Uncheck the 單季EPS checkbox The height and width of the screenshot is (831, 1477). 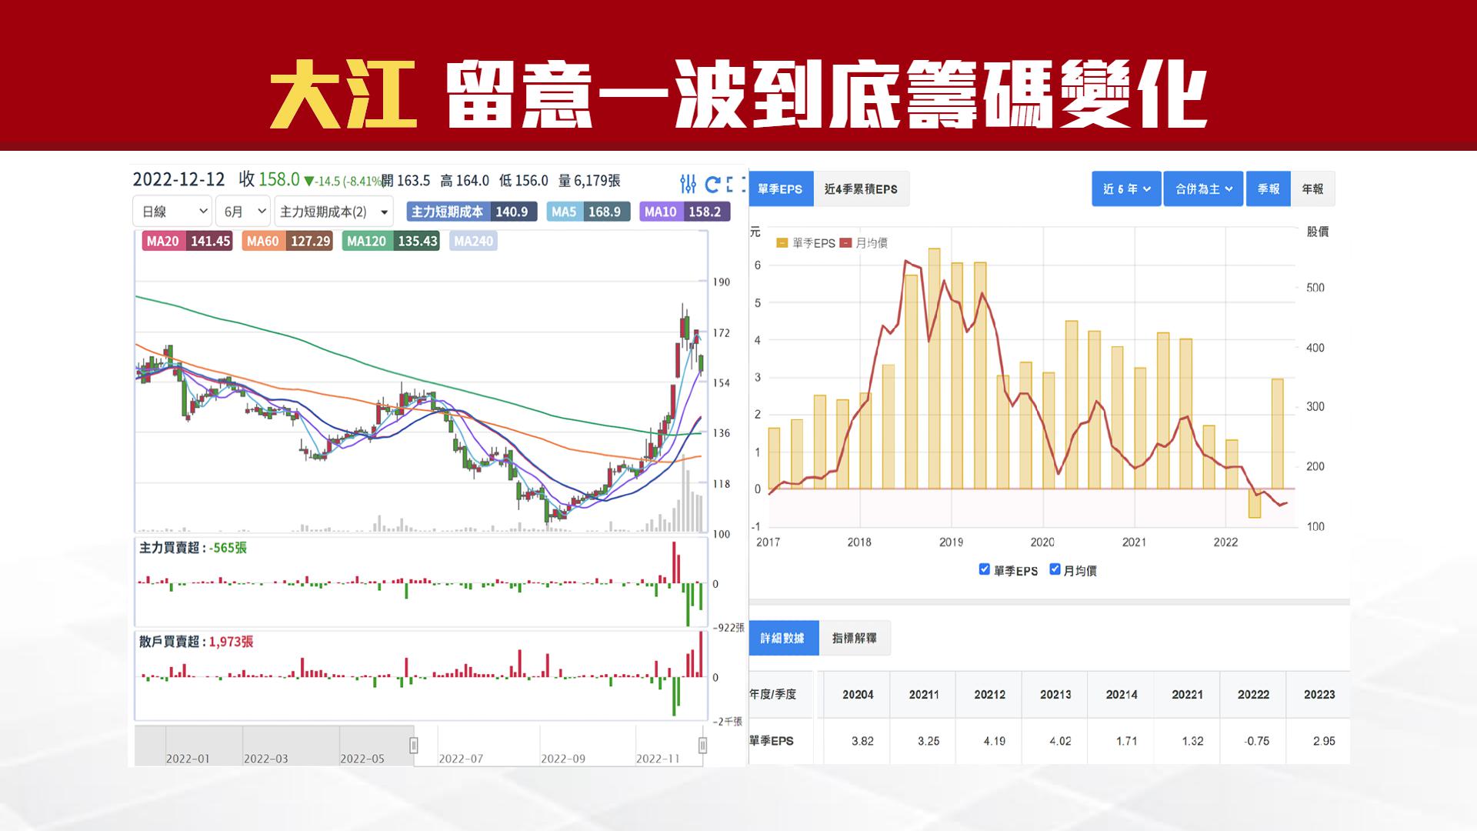point(984,569)
